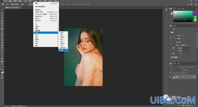The height and width of the screenshot is (107, 198).
Task: Select the Eyedropper tool
Action: [2, 26]
